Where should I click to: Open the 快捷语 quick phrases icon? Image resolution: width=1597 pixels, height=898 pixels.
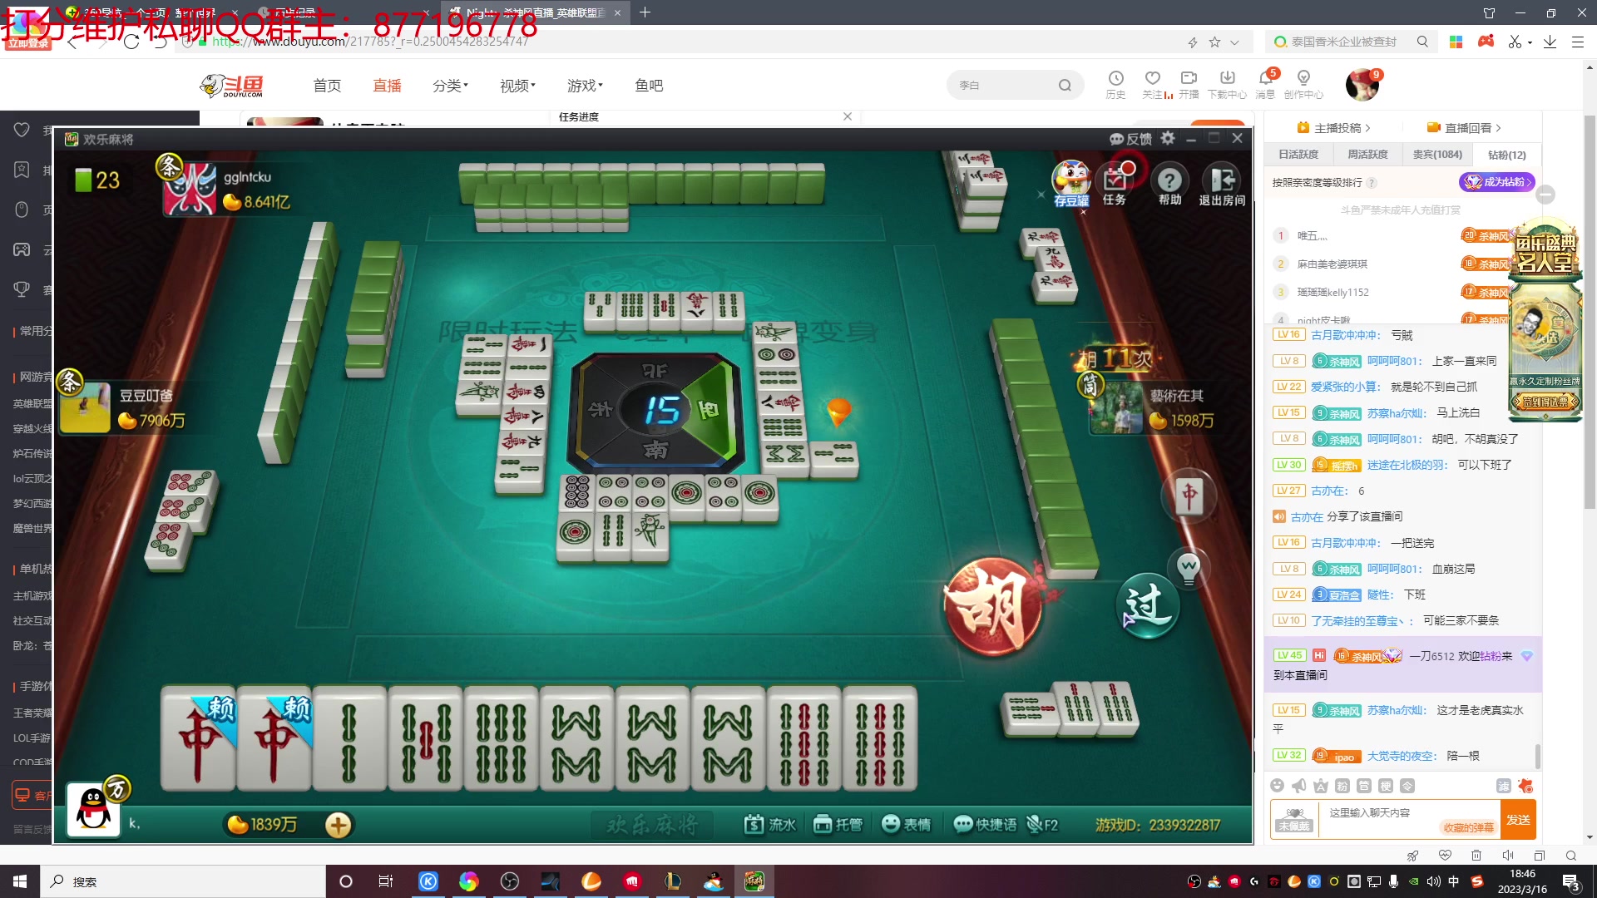(984, 824)
